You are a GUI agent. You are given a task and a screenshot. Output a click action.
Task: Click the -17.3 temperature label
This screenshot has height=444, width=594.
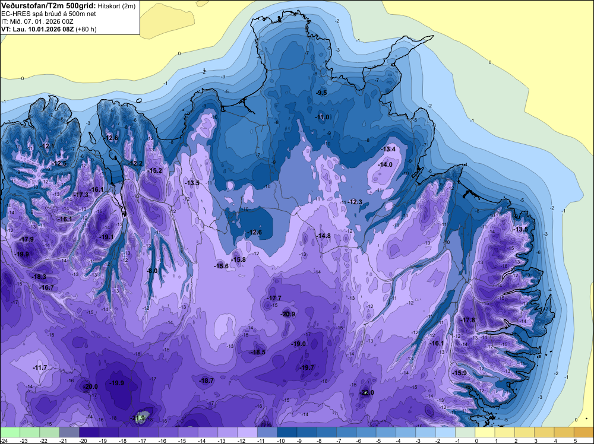(x=81, y=195)
